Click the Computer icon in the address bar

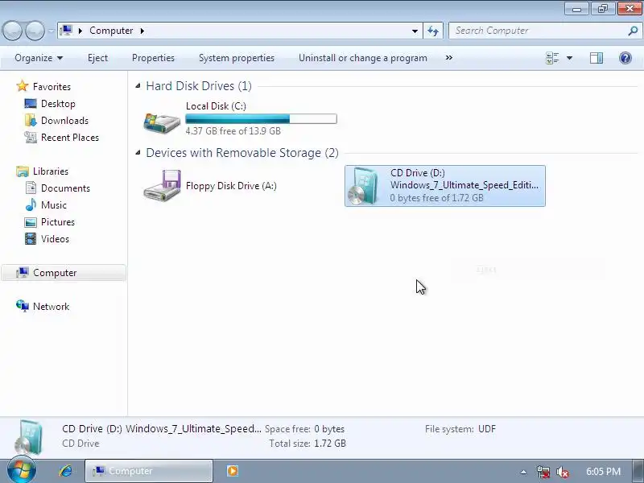tap(66, 31)
